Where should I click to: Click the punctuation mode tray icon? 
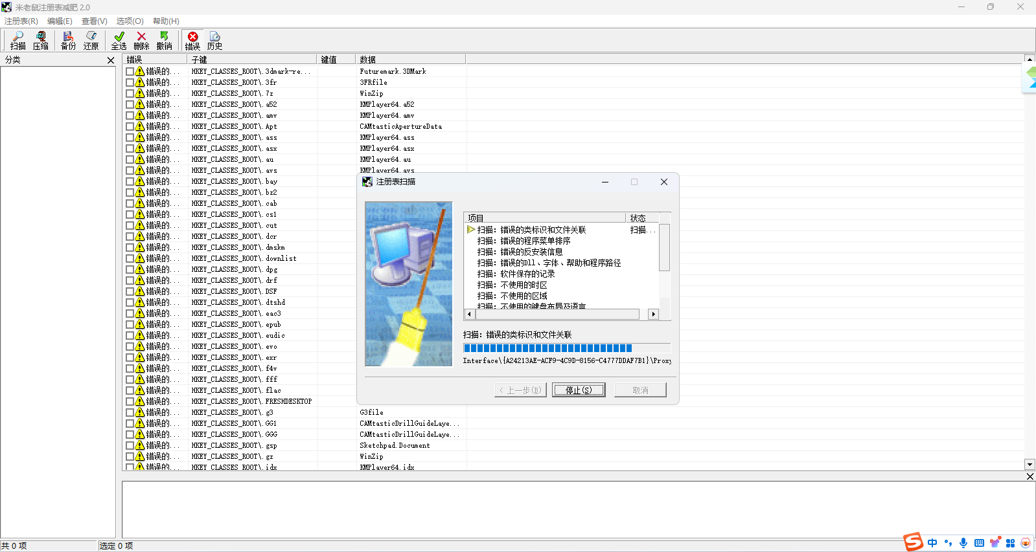pyautogui.click(x=949, y=543)
